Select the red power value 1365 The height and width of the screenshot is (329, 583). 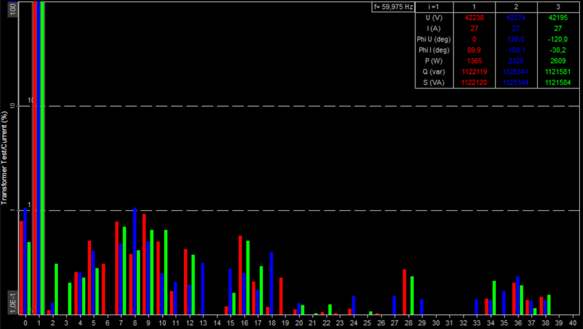[x=474, y=60]
